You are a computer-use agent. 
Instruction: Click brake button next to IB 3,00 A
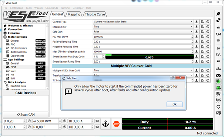click(x=97, y=121)
